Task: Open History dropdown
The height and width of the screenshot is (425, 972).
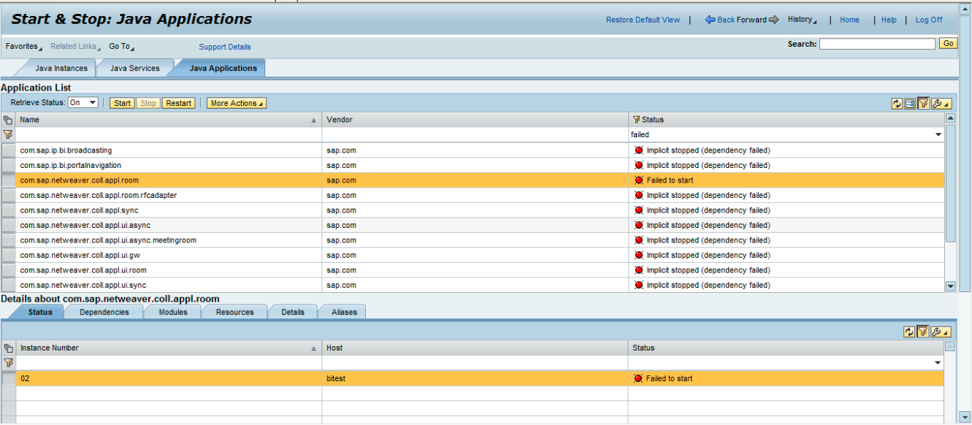Action: [x=802, y=20]
